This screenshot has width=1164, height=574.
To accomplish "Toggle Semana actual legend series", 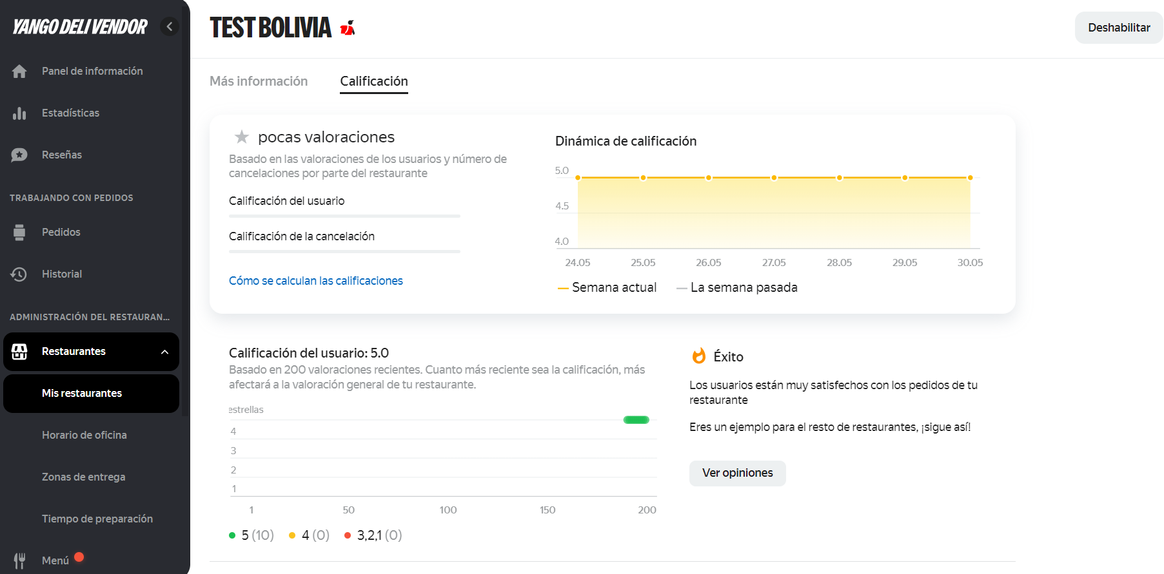I will point(607,287).
